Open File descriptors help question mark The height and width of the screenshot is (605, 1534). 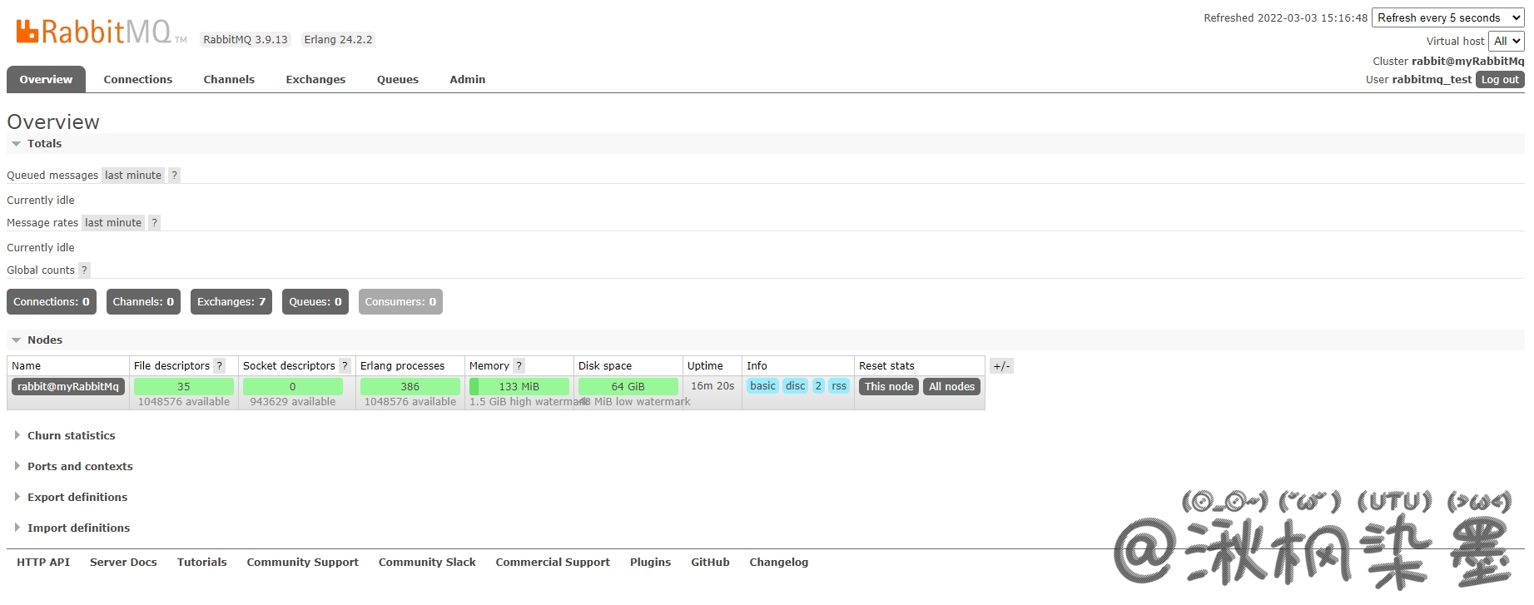tap(220, 366)
